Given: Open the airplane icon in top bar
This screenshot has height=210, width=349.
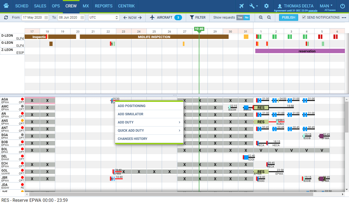Looking at the screenshot, I should click(241, 6).
